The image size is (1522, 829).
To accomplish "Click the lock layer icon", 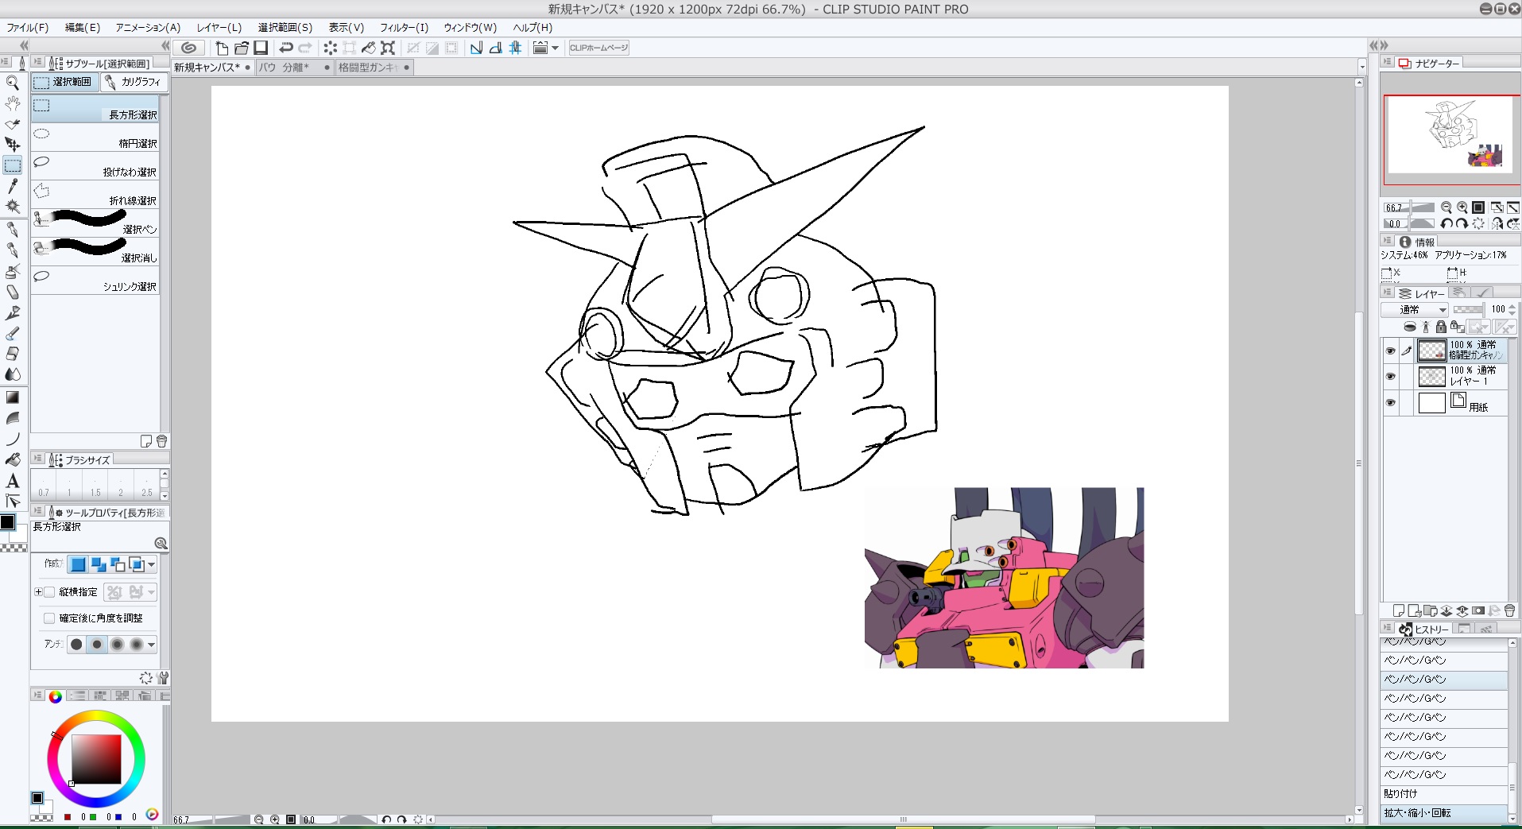I will coord(1441,327).
